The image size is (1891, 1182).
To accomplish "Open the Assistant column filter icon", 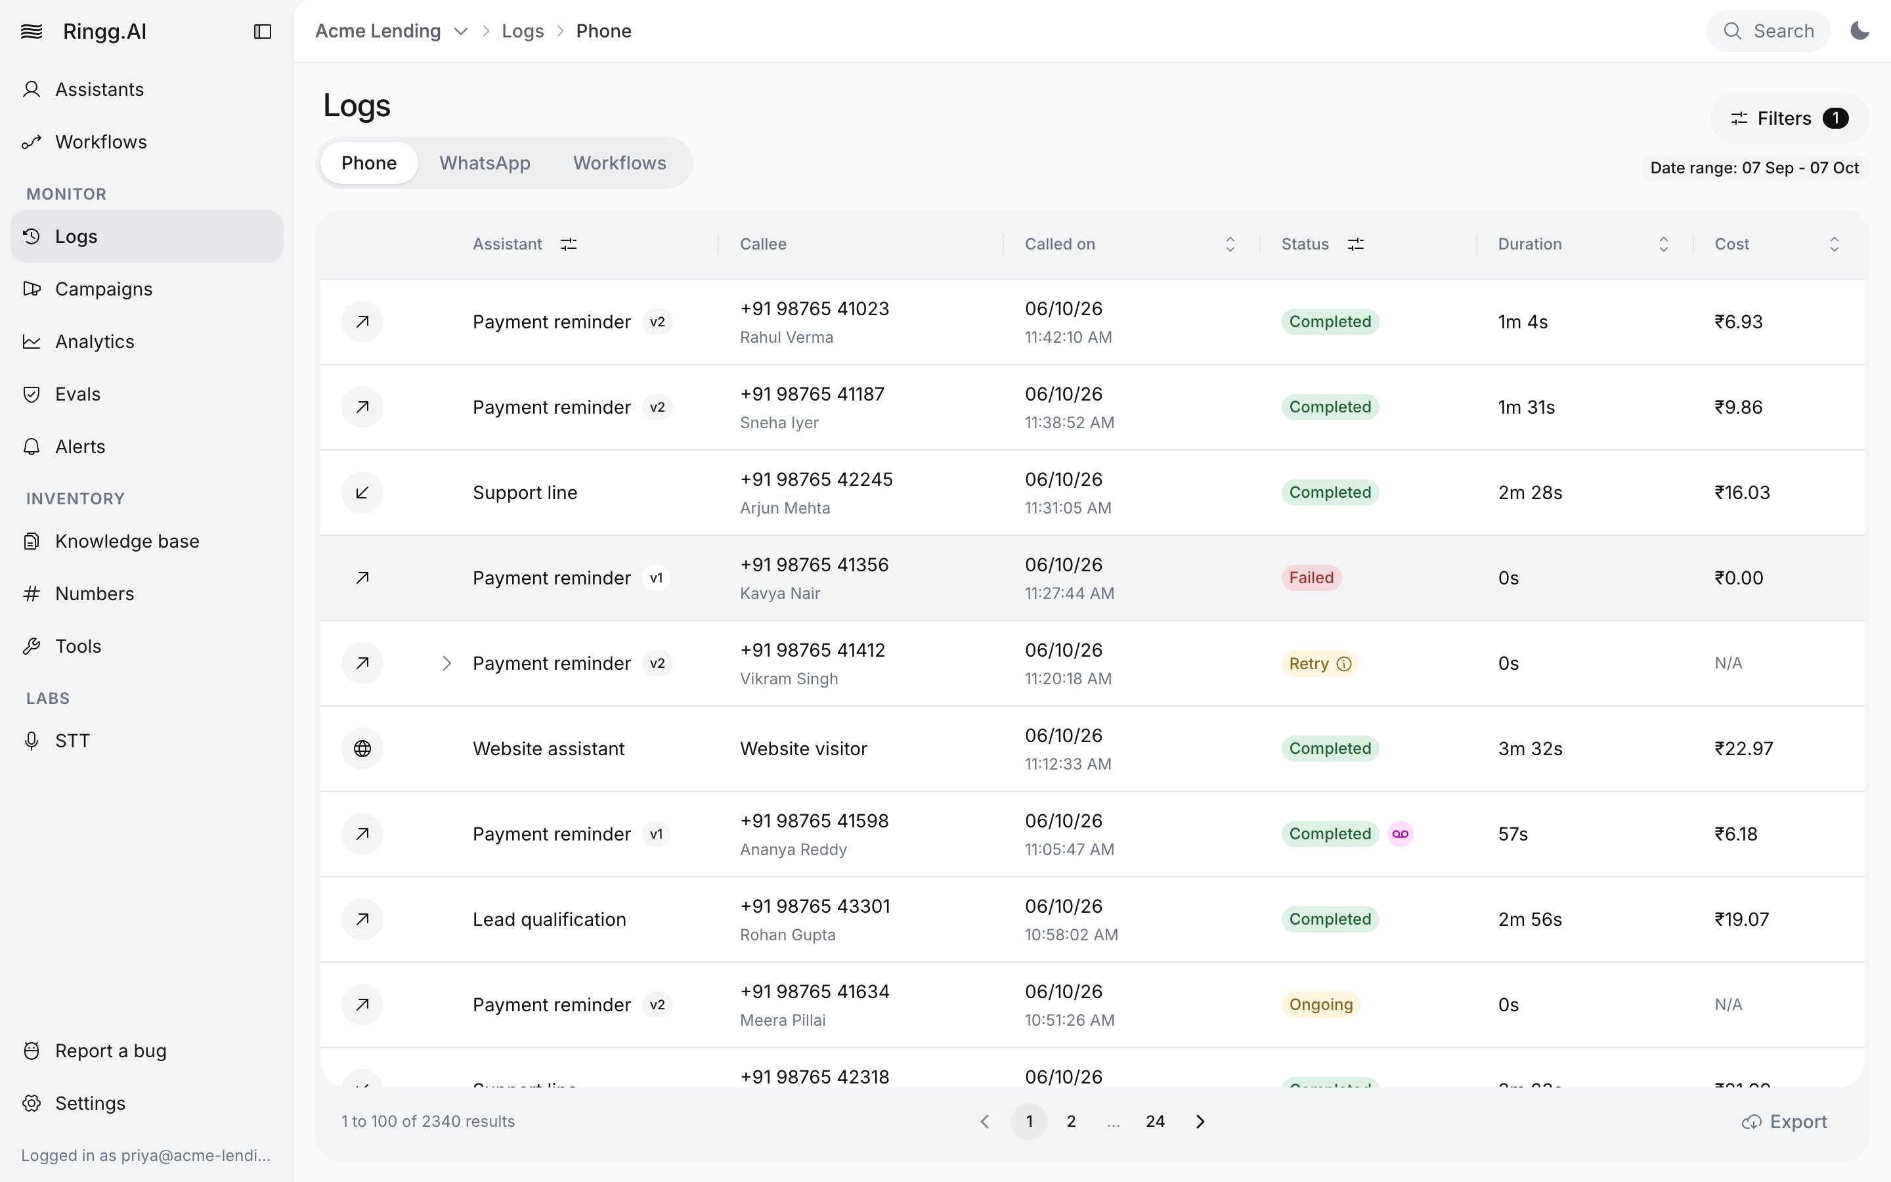I will (569, 244).
